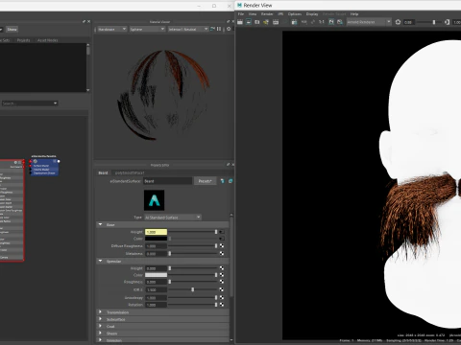This screenshot has width=461, height=345.
Task: Expand the Coat section
Action: click(101, 326)
